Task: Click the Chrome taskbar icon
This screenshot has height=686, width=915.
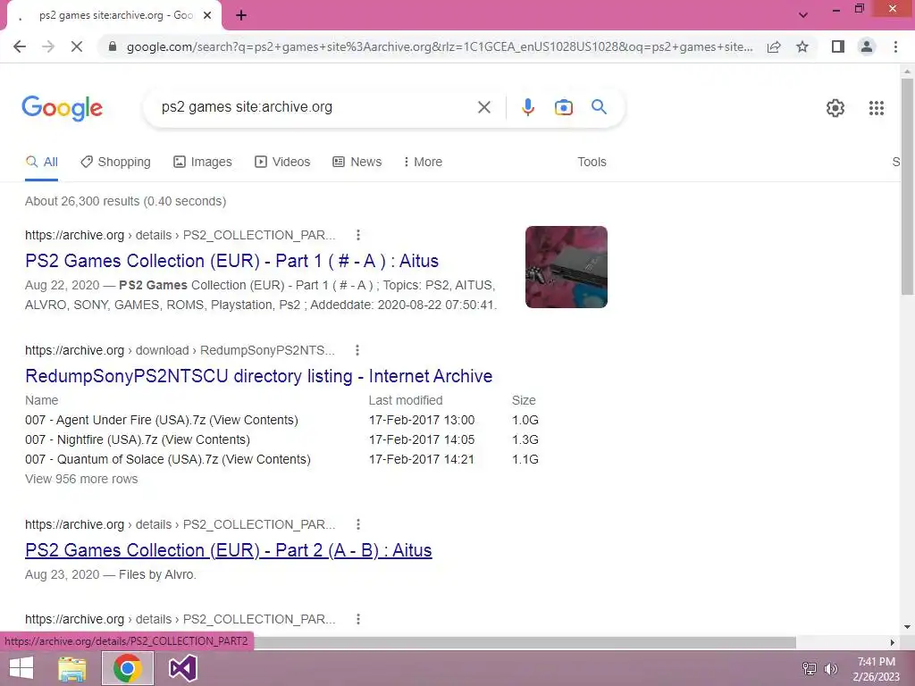Action: 128,668
